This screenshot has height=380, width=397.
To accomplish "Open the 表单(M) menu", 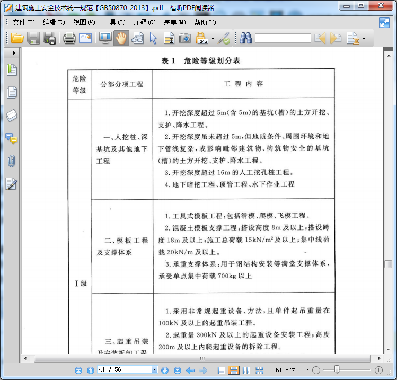I will pos(175,23).
